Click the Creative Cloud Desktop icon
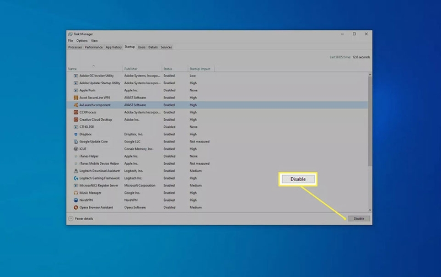 tap(76, 120)
